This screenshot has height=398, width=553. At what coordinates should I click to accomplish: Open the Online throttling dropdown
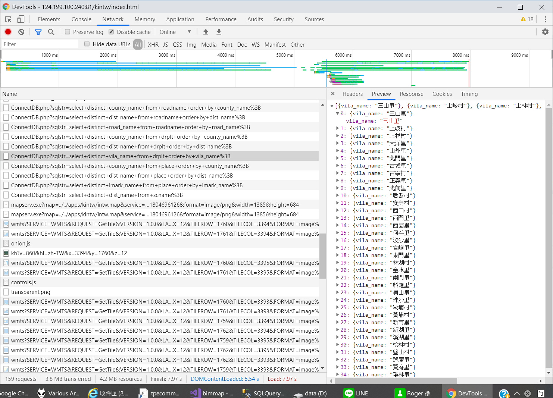[x=175, y=32]
